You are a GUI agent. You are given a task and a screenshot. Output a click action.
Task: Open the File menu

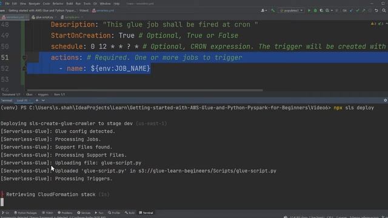pos(7,4)
